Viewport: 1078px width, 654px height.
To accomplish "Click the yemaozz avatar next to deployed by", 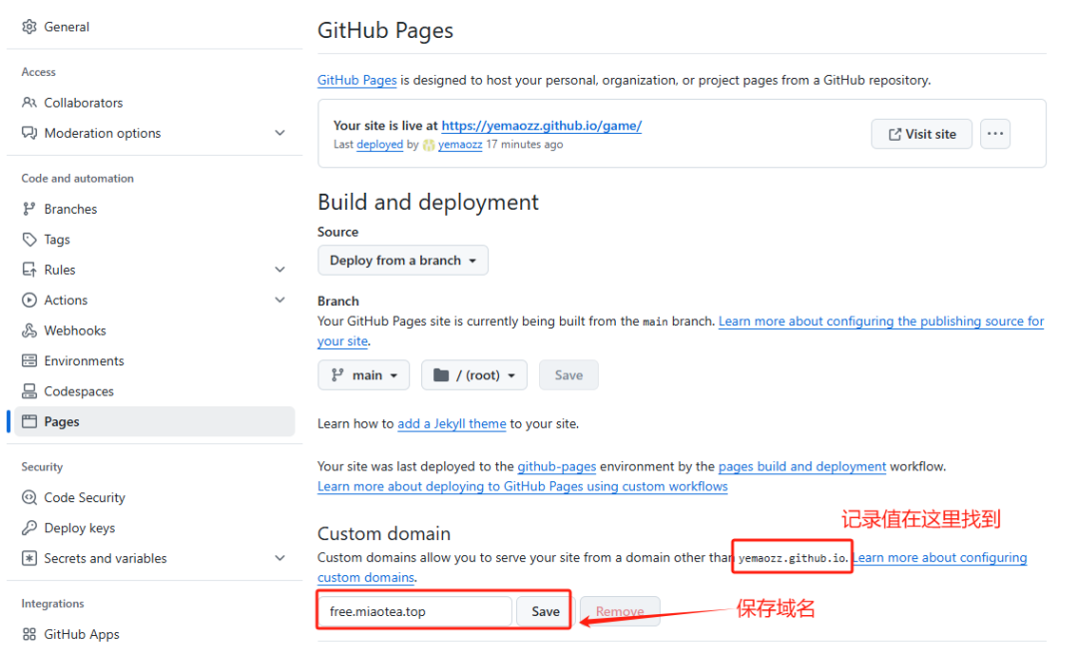I will click(428, 145).
